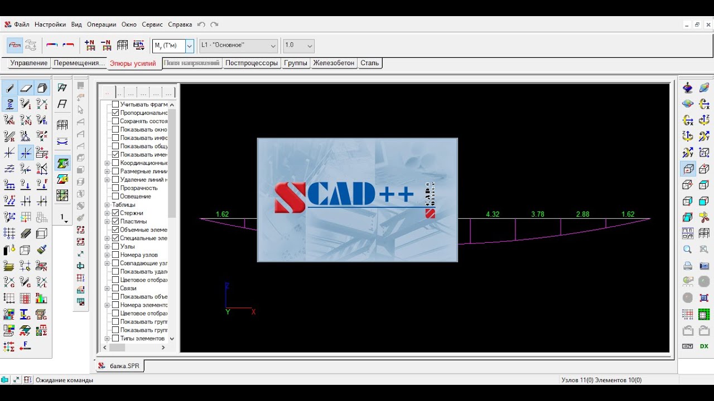This screenshot has width=714, height=401.
Task: Click 'Узлов 11(0) Элементов 10(0)' status text
Action: pos(601,380)
